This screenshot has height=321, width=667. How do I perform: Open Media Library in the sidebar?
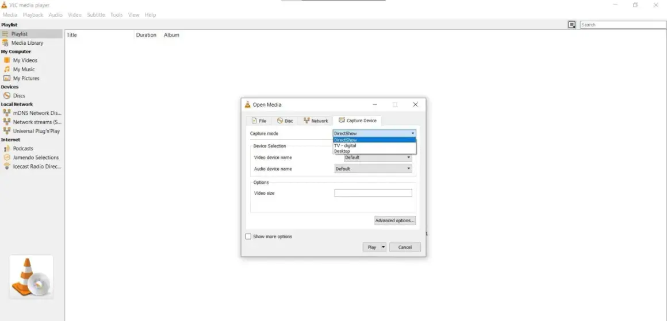tap(27, 43)
